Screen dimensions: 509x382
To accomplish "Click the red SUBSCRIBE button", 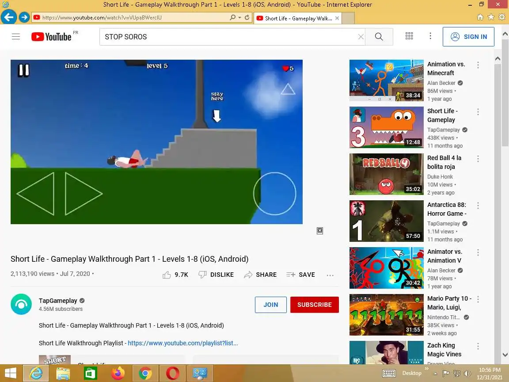I will pos(315,305).
